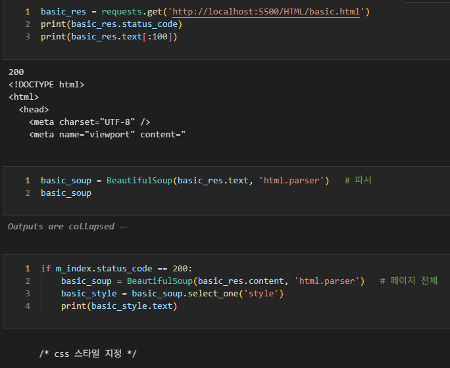450x368 pixels.
Task: Click output line '<html>'
Action: pyautogui.click(x=24, y=97)
